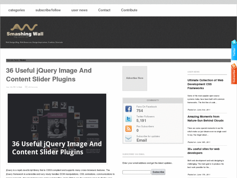Go to user news menu item
Image resolution: width=237 pixels, height=178 pixels.
pos(79,10)
